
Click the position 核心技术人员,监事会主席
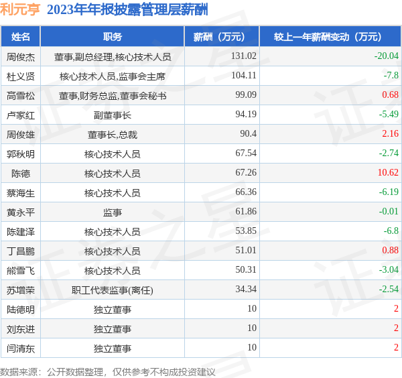pyautogui.click(x=113, y=76)
